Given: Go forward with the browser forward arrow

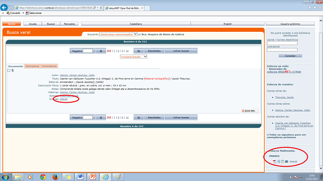Looking at the screenshot, I should pos(11,8).
